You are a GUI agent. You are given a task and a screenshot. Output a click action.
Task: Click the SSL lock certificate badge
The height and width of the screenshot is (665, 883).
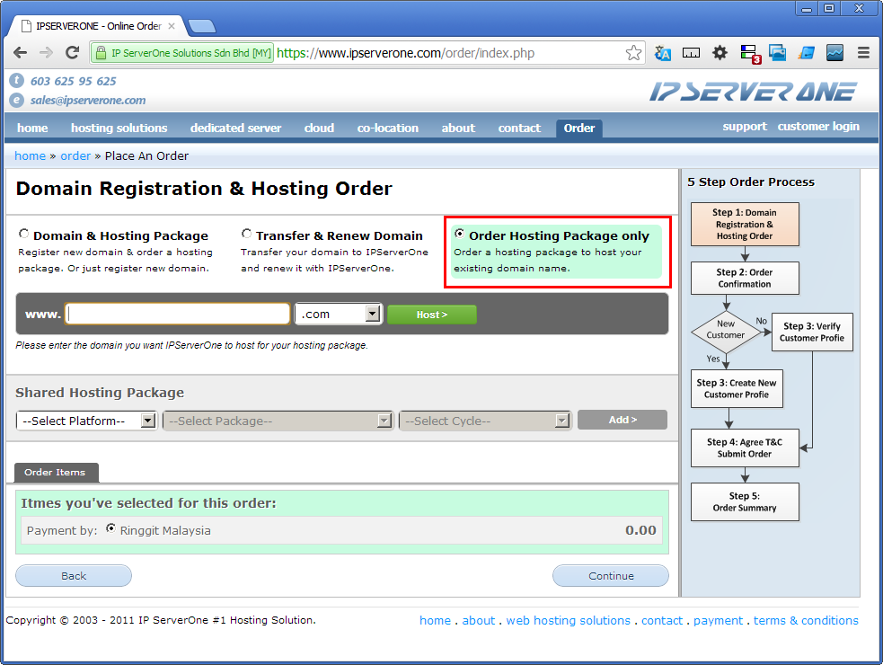tap(181, 53)
